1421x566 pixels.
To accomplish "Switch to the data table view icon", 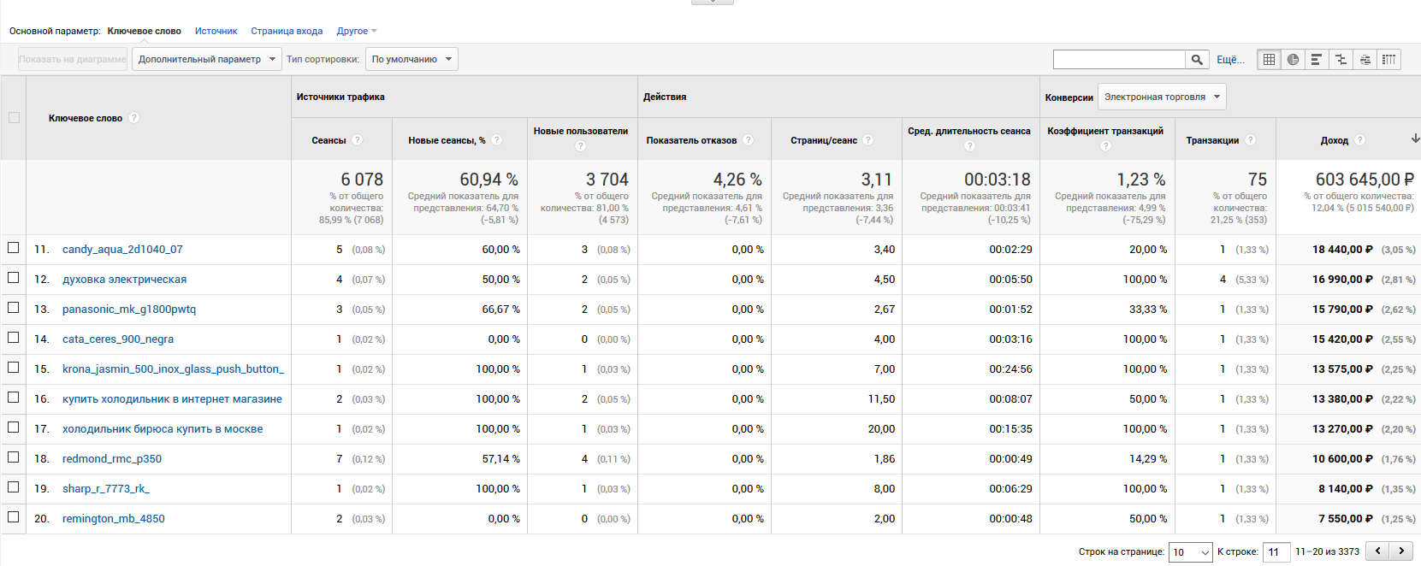I will click(1269, 60).
